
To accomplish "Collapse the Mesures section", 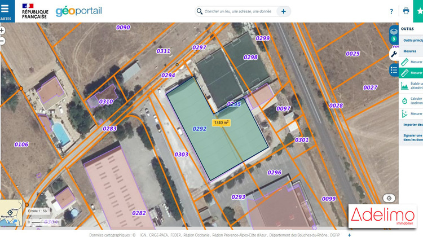I will coord(410,51).
